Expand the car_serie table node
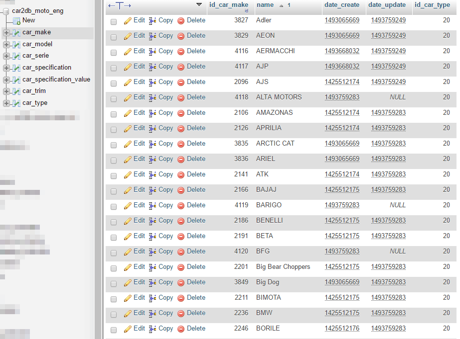 pos(6,56)
